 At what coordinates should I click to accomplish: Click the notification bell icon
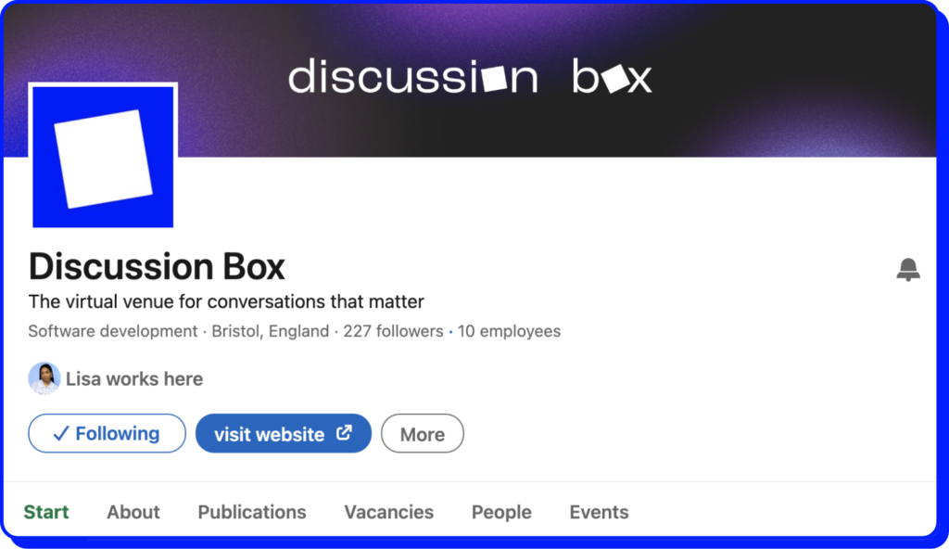pos(908,270)
